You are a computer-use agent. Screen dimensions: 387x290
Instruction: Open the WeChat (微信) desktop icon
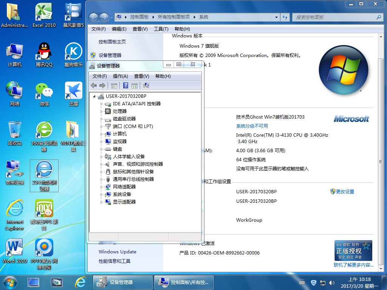pos(44,94)
